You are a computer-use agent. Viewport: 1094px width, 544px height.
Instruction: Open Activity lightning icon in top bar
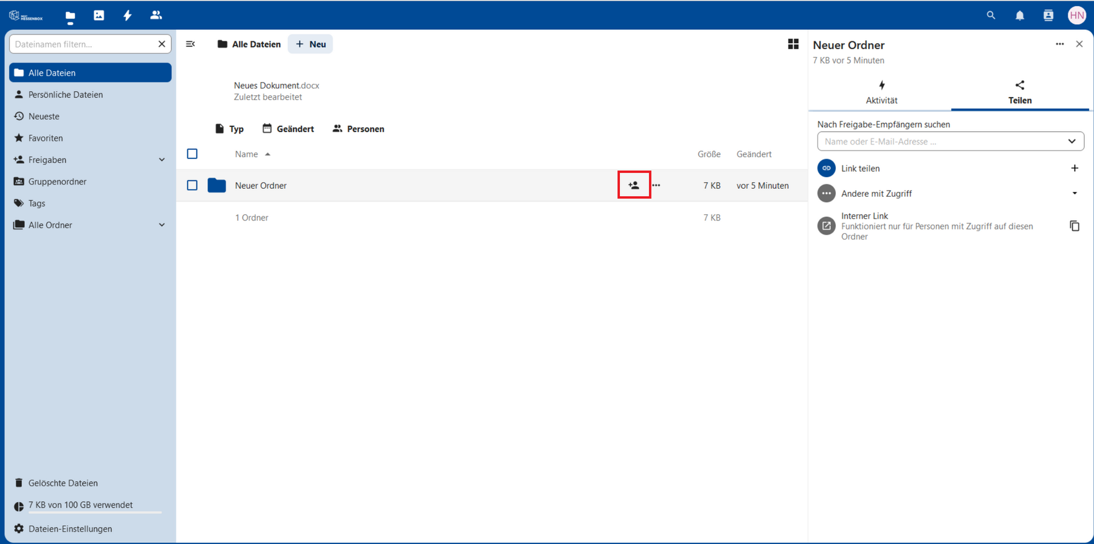pyautogui.click(x=127, y=16)
